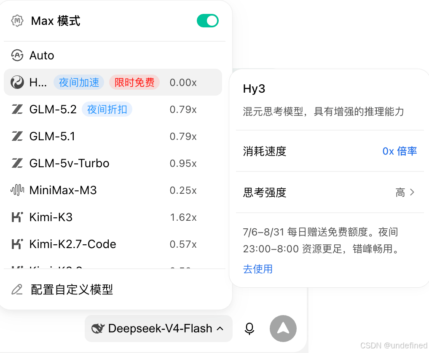Click the Kimi-K3 K logo icon
The width and height of the screenshot is (429, 353).
tap(17, 217)
